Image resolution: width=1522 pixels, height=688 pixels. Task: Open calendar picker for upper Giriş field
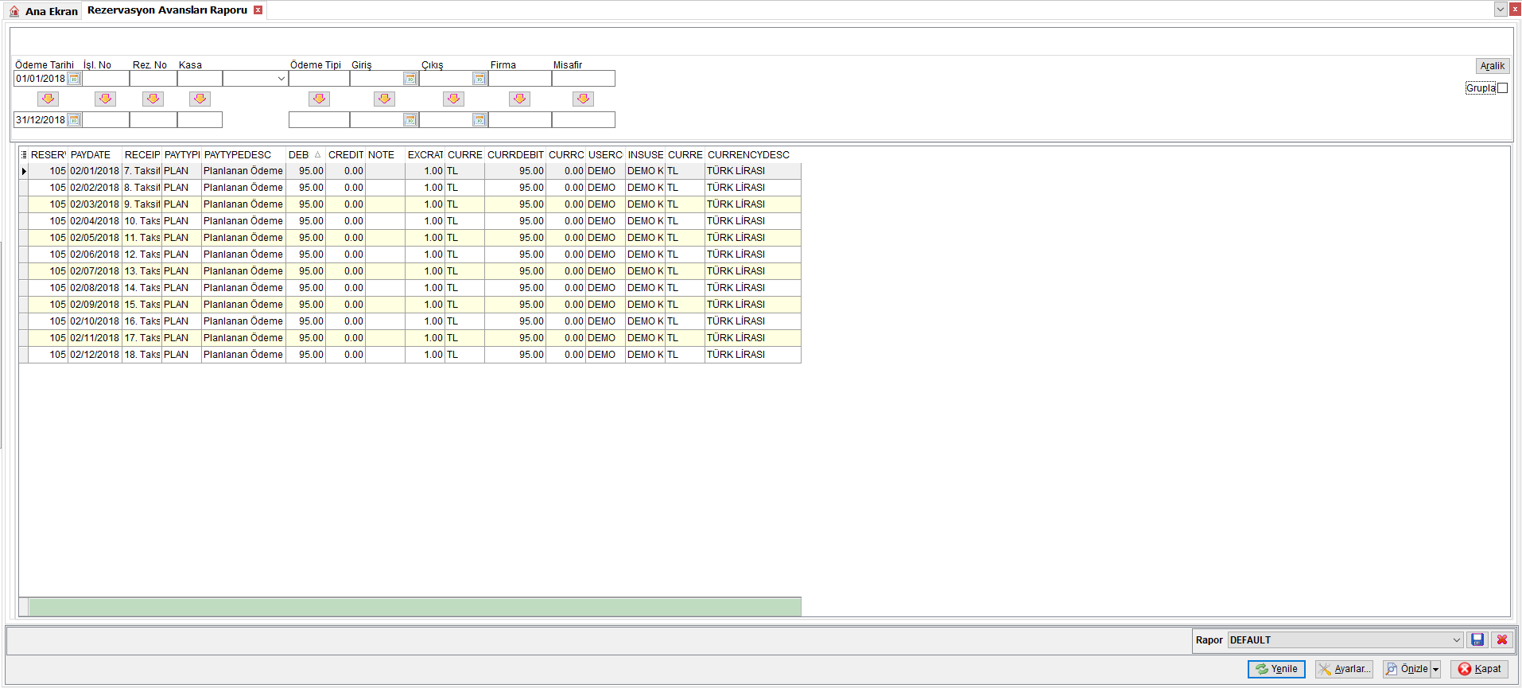coord(410,79)
